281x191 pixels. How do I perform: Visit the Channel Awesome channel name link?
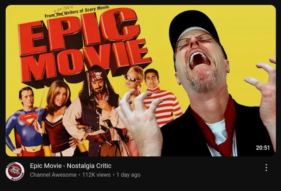click(x=53, y=175)
